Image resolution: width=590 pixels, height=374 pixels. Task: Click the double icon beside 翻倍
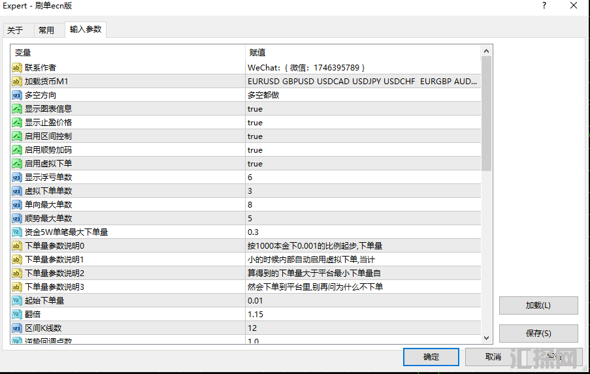(17, 315)
